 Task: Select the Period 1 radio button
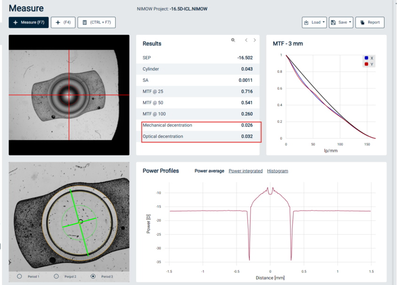[x=20, y=277]
